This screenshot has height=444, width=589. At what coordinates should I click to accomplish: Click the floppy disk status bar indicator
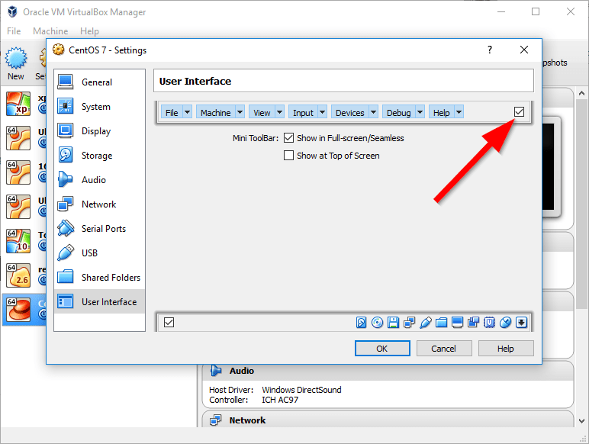click(393, 322)
